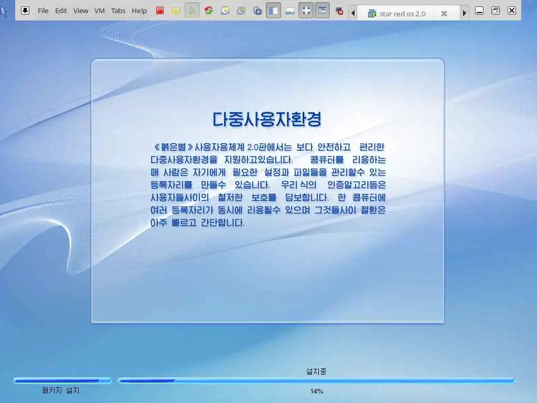Take a snapshot with the clock icon
537x403 pixels.
click(225, 10)
